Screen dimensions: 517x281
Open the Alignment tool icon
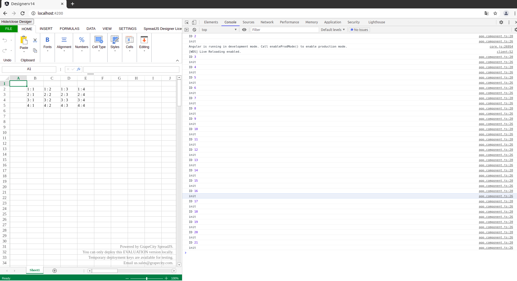click(x=64, y=40)
